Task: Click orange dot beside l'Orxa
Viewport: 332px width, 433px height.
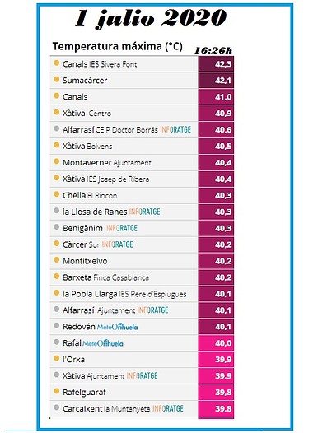Action: click(x=56, y=359)
